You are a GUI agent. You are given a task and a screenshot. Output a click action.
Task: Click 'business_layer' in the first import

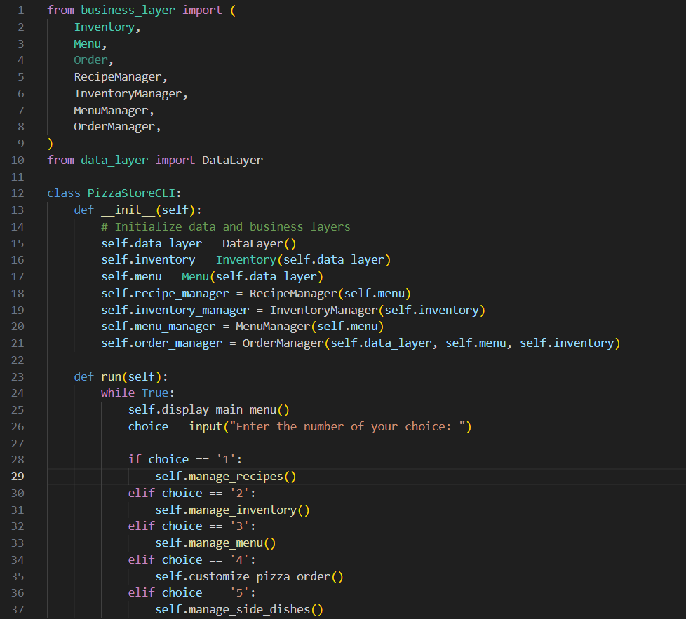(x=128, y=10)
